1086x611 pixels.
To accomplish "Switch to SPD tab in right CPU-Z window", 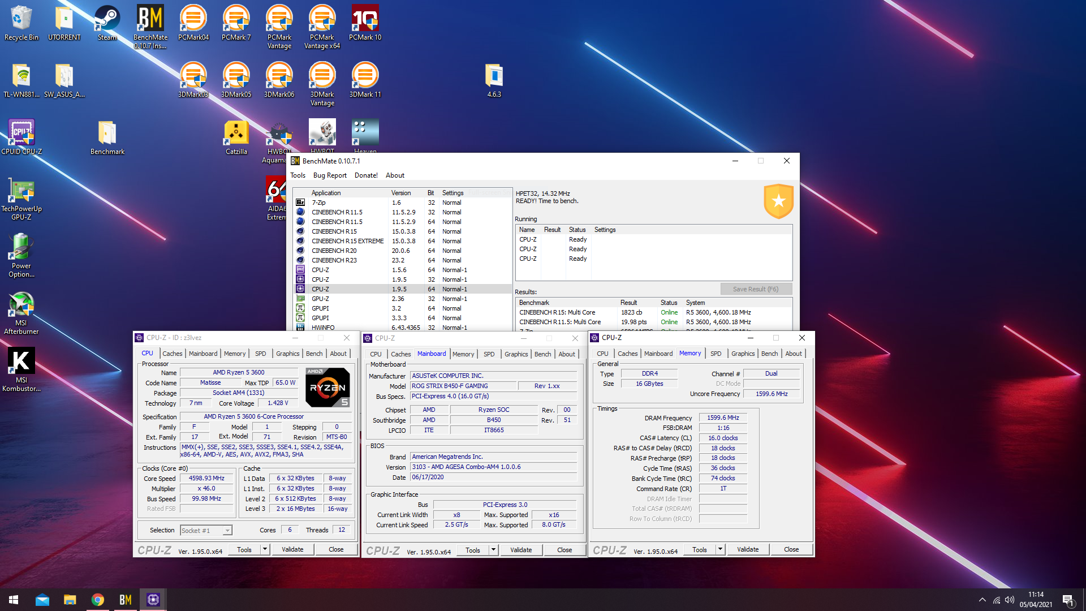I will tap(716, 354).
